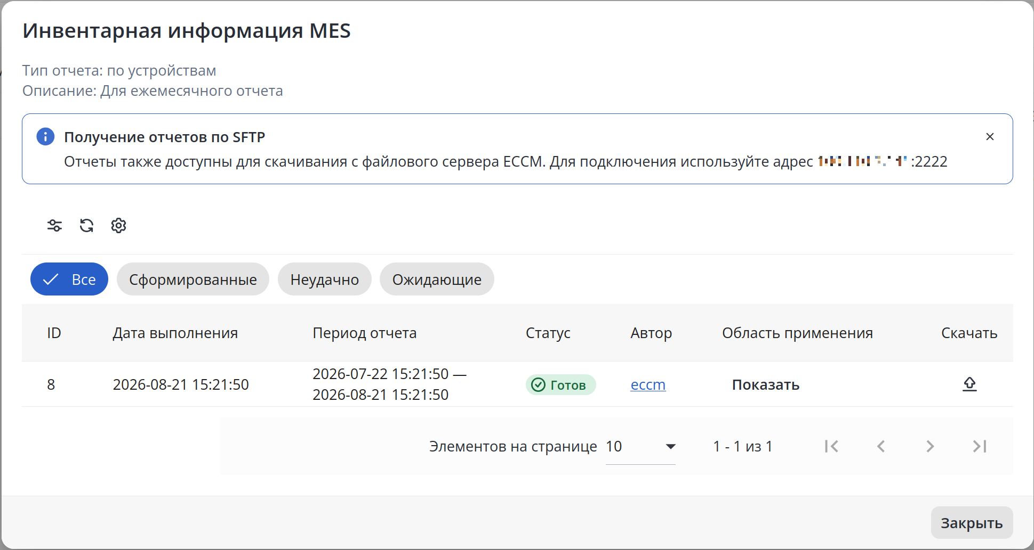Click the Закрыть button

(972, 523)
